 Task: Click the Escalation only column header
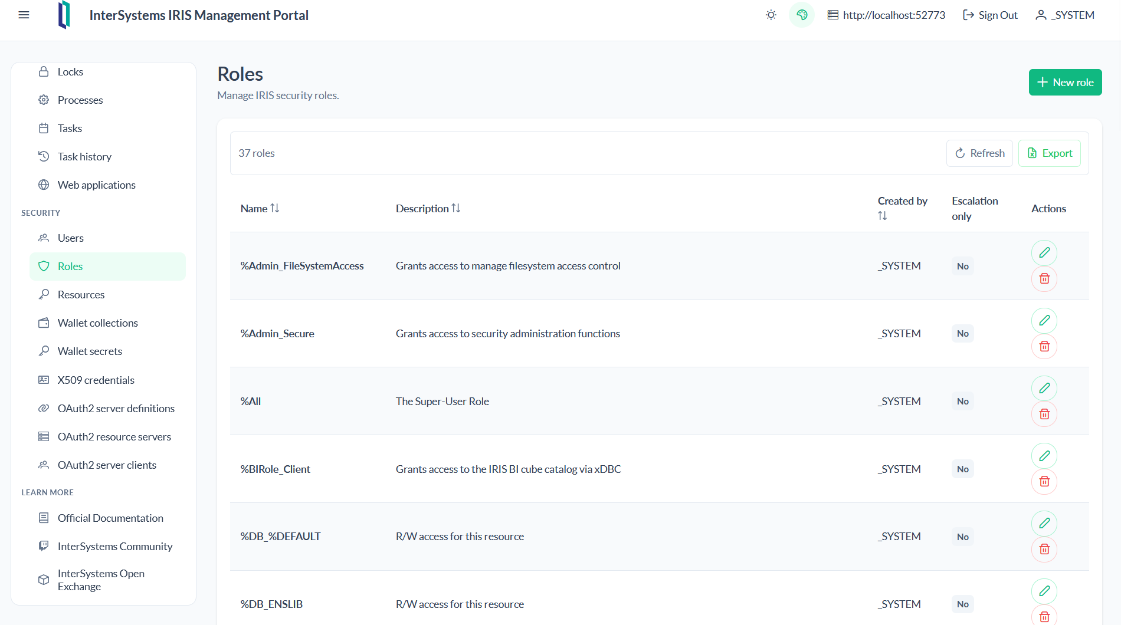pyautogui.click(x=975, y=209)
